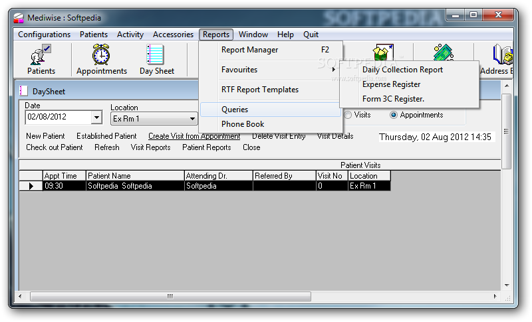
Task: Click Close link in DaySheet
Action: [251, 147]
